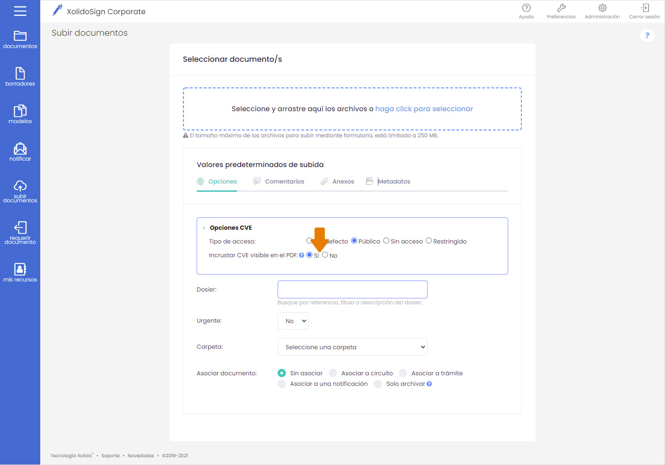665x465 pixels.
Task: Click the Seleccionar documento/s heading
Action: [232, 59]
